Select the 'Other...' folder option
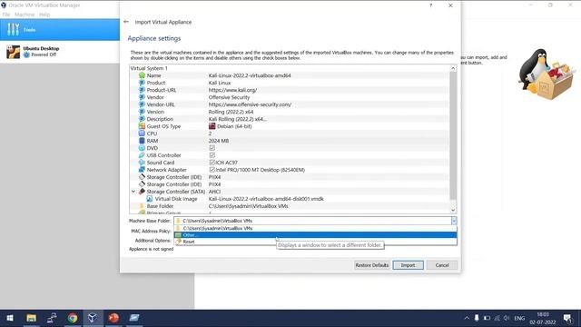The width and height of the screenshot is (581, 327). pyautogui.click(x=315, y=235)
